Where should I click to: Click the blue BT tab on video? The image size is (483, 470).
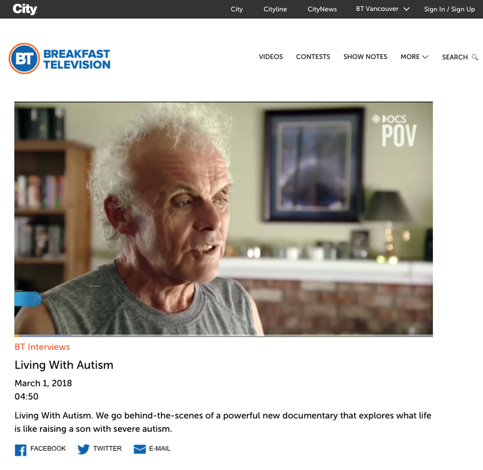(28, 299)
